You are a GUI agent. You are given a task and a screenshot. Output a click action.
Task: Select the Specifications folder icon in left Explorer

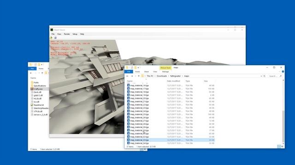click(32, 86)
